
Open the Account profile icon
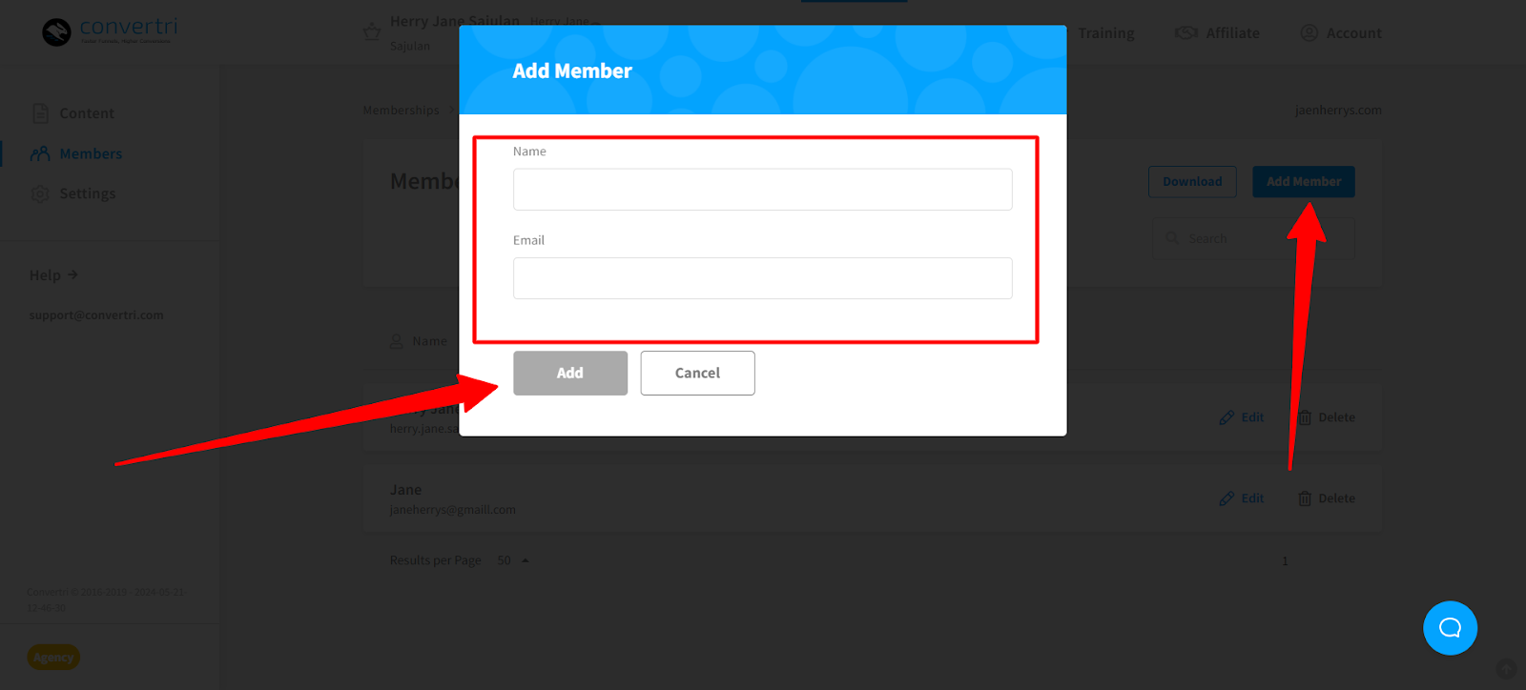[1309, 32]
